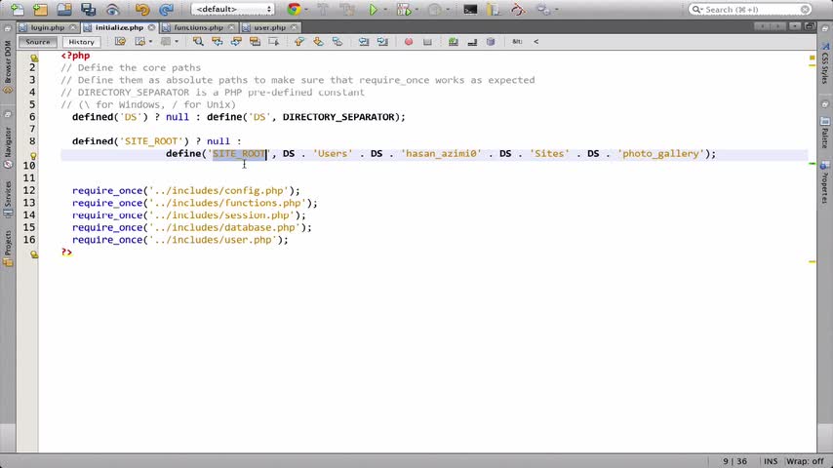Click the Wrap: off status toggle
Viewport: 833px width, 468px height.
coord(805,461)
